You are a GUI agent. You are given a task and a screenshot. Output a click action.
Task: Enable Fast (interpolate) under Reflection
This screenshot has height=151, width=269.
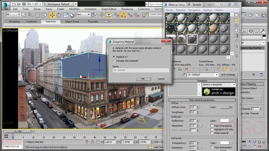click(x=212, y=126)
